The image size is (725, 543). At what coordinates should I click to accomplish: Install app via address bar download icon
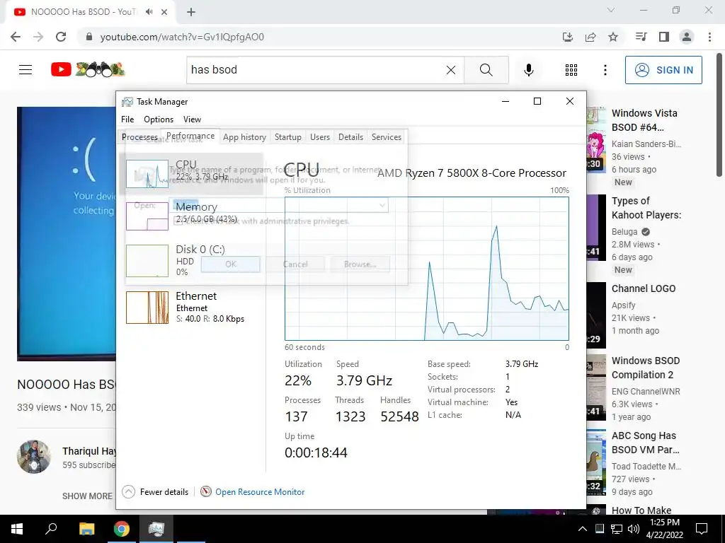point(568,37)
